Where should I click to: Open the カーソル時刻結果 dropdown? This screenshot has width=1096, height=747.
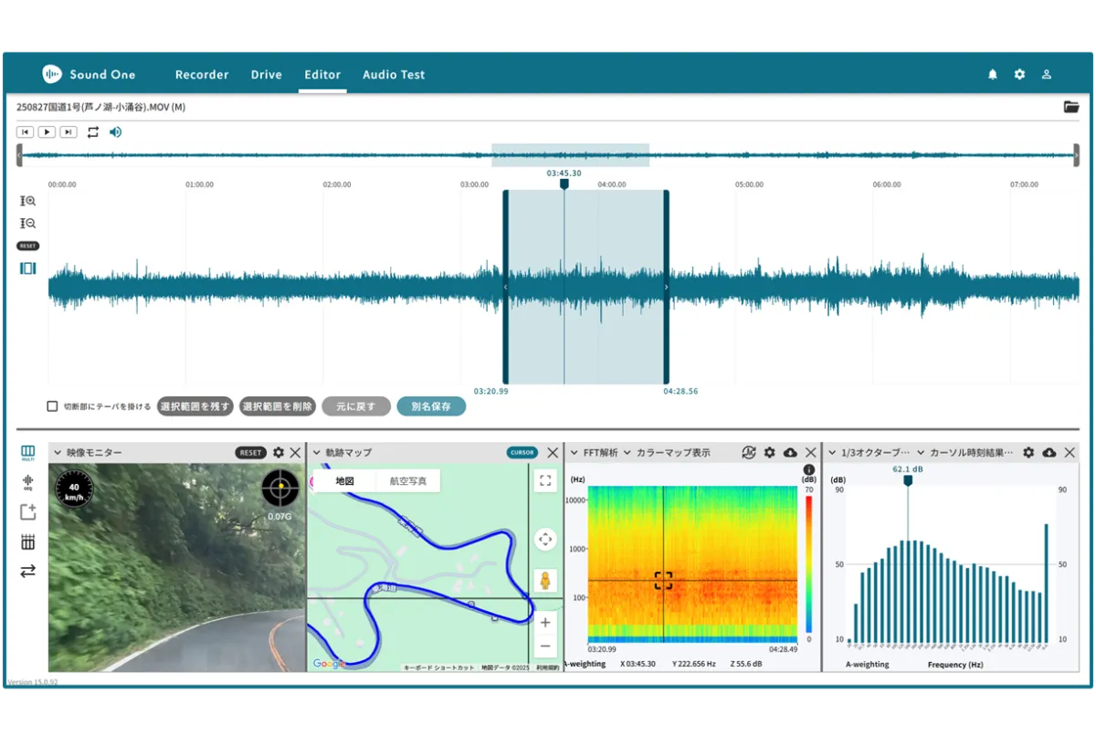(x=921, y=453)
